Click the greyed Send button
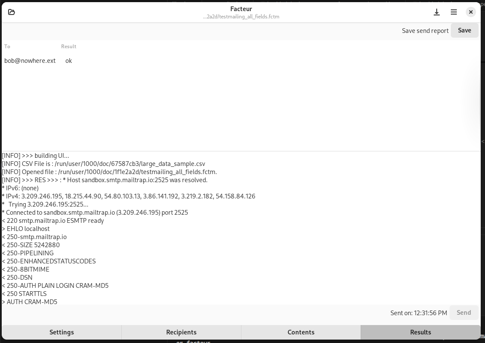Image resolution: width=485 pixels, height=343 pixels. (464, 313)
